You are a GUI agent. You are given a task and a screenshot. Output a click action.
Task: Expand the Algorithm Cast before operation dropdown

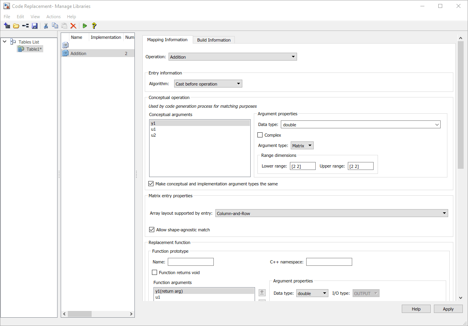[208, 84]
